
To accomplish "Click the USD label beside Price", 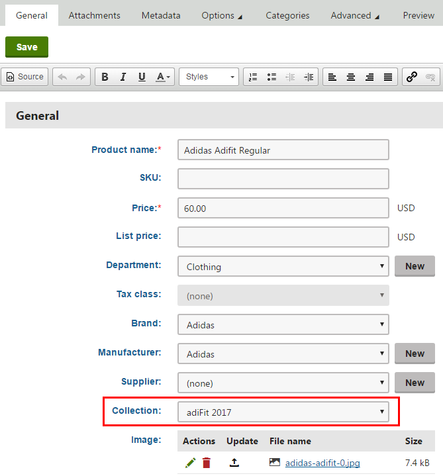I will 406,209.
